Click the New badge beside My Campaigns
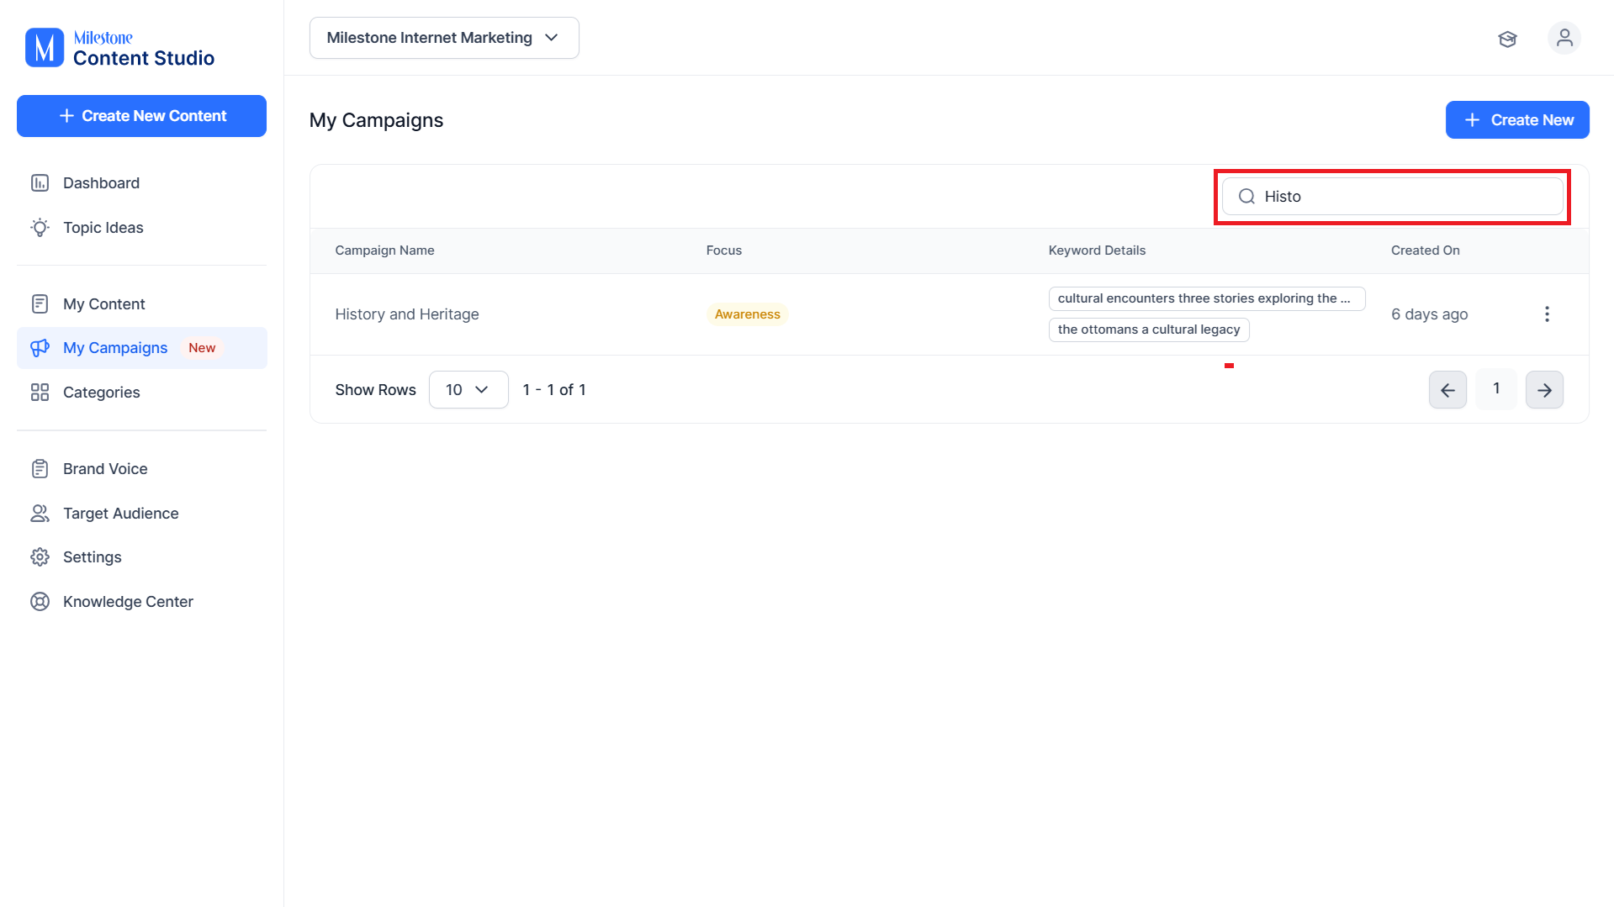The width and height of the screenshot is (1614, 907). pyautogui.click(x=202, y=348)
